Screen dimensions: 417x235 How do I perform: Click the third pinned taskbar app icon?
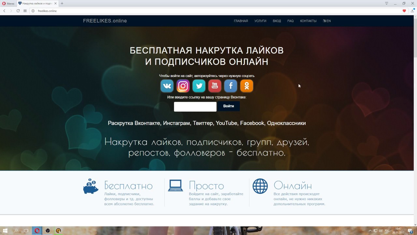48,231
